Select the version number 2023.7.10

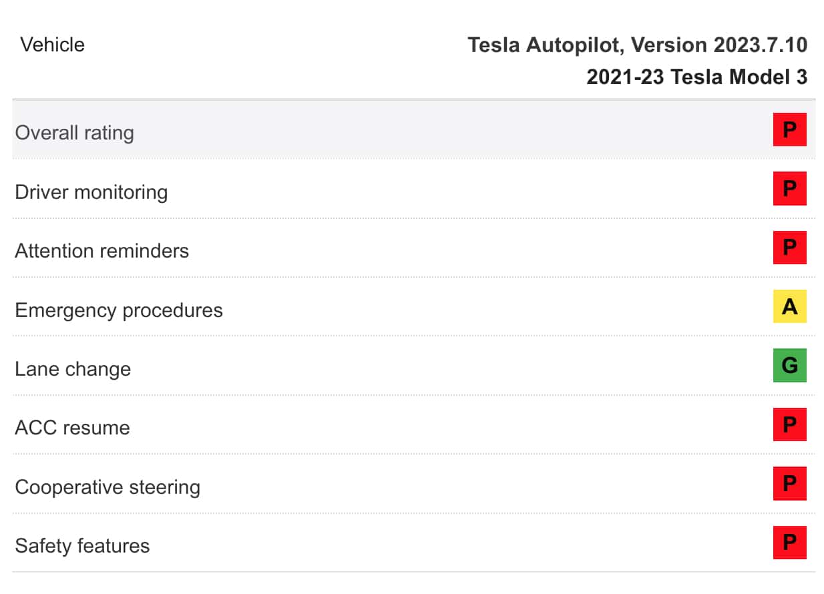point(760,45)
